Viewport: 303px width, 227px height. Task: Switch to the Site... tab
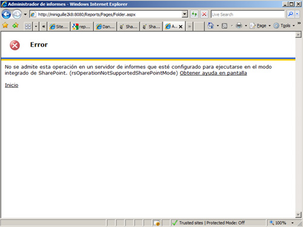point(59,27)
